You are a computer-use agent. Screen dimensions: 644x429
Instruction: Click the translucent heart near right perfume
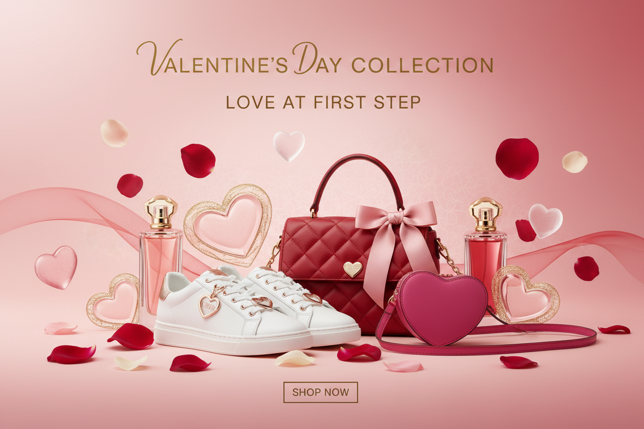pos(546,221)
